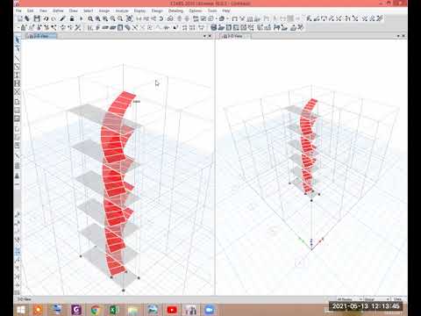Click the New Model page icon
The image size is (421, 316).
[20, 18]
